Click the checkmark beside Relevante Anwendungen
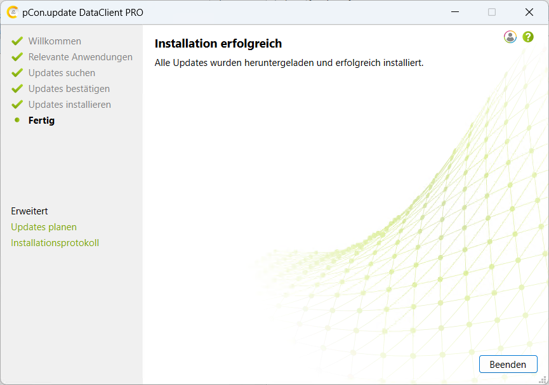The image size is (549, 385). click(17, 57)
